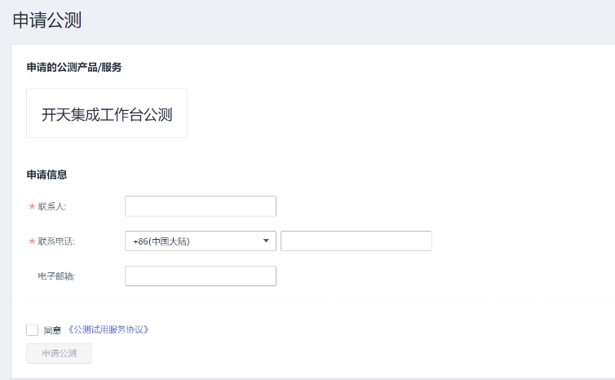Screen dimensions: 615x380
Task: Click the 同意 text beside the checkbox
Action: [52, 330]
